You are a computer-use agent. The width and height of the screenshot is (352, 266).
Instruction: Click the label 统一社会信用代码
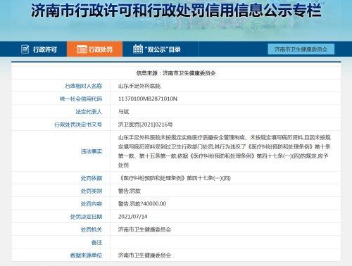tap(81, 99)
